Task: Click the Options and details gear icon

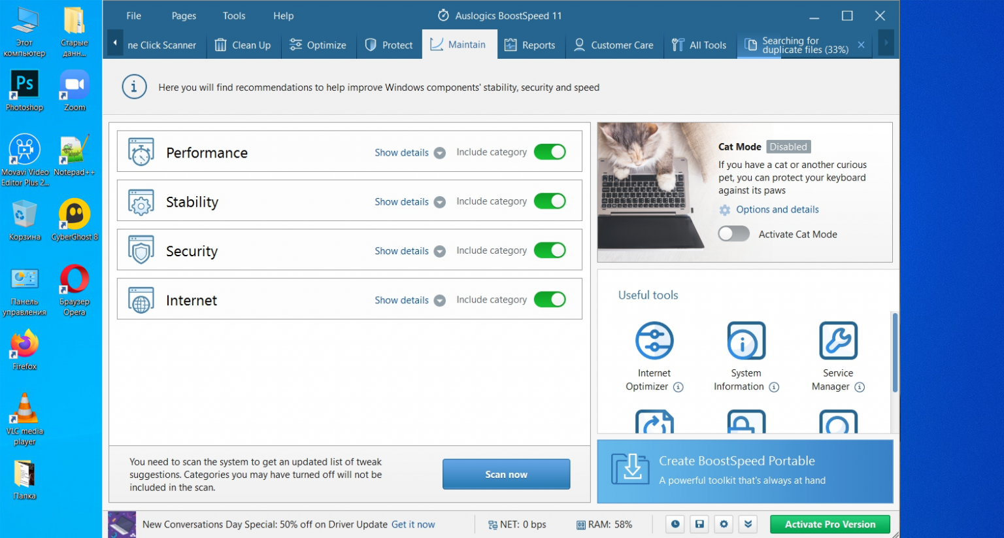Action: [x=724, y=210]
